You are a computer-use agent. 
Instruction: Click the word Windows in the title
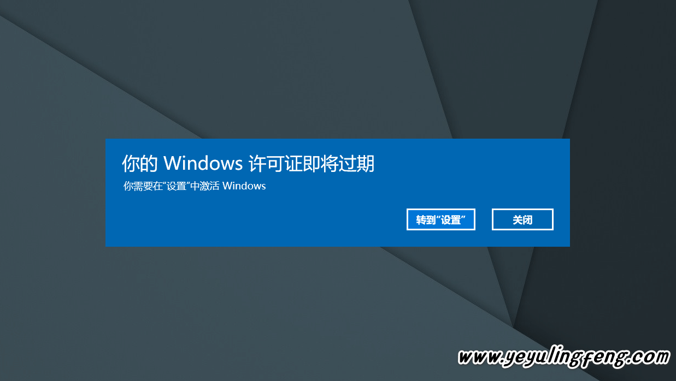203,163
